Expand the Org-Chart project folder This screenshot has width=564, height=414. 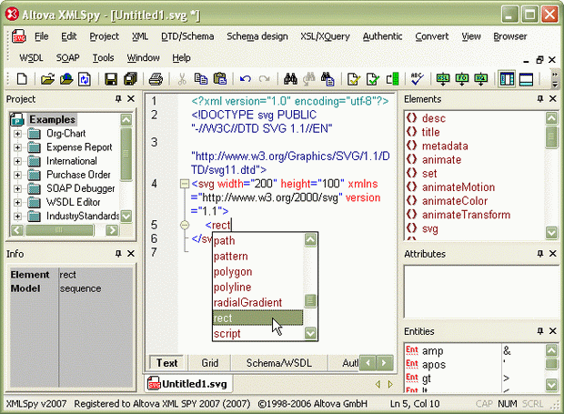[18, 134]
